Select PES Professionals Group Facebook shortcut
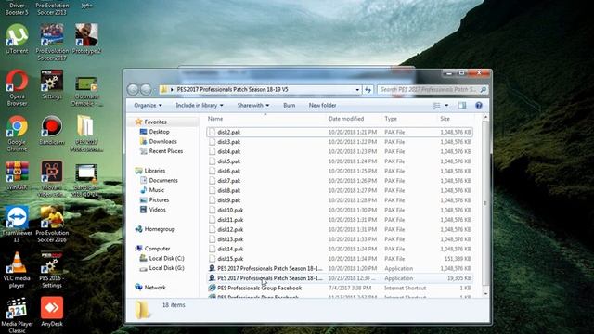The height and width of the screenshot is (334, 594). 340,288
